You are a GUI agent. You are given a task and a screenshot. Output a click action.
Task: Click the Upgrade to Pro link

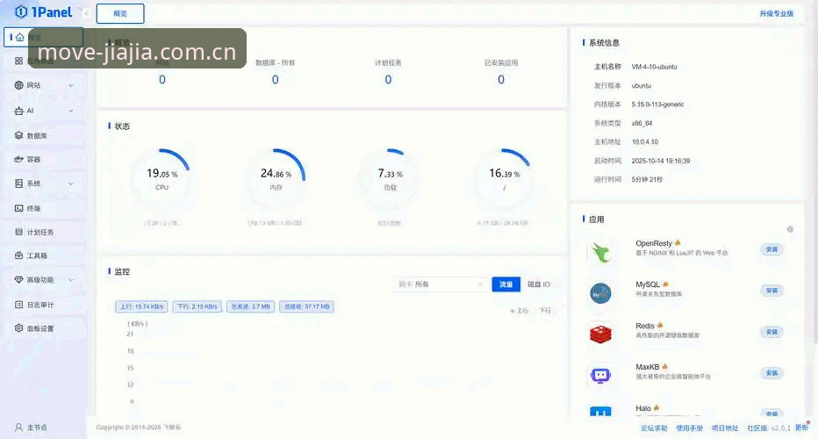776,13
